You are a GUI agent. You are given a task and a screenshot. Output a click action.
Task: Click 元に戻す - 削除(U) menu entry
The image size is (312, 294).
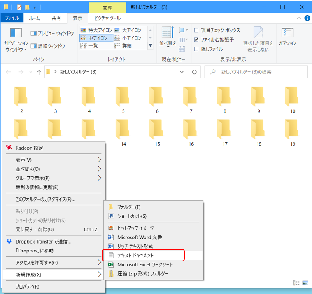point(54,230)
